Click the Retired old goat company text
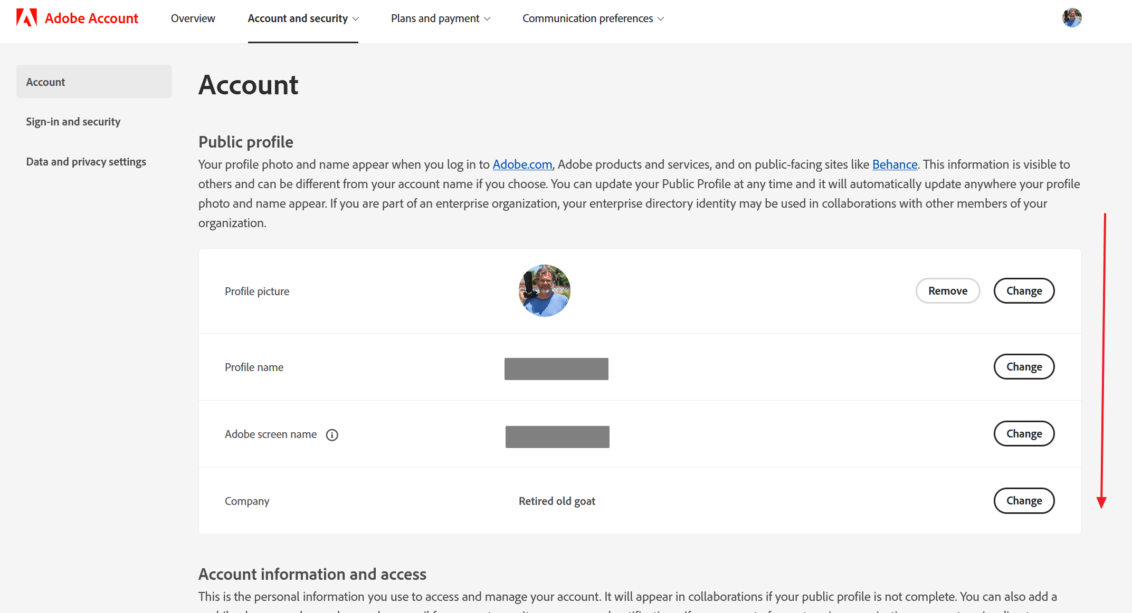The height and width of the screenshot is (613, 1132). (x=557, y=501)
